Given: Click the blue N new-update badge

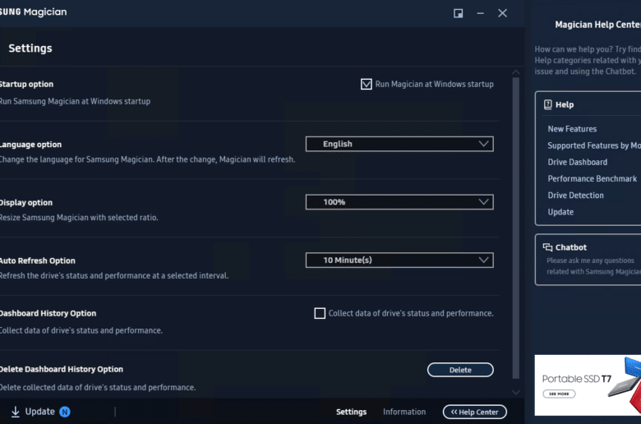Looking at the screenshot, I should coord(65,412).
